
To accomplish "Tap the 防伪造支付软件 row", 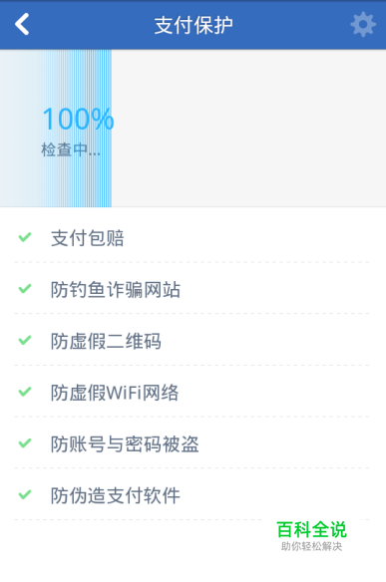I will 193,494.
